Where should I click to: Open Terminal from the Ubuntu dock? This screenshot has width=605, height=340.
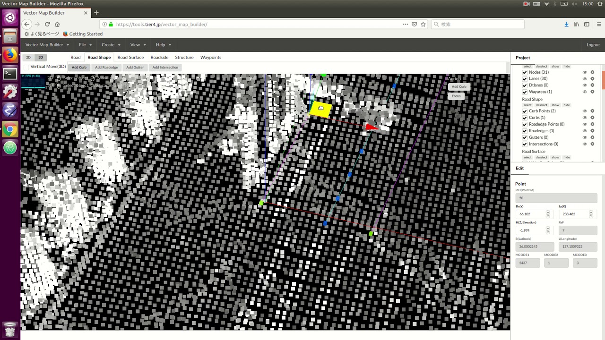click(10, 73)
